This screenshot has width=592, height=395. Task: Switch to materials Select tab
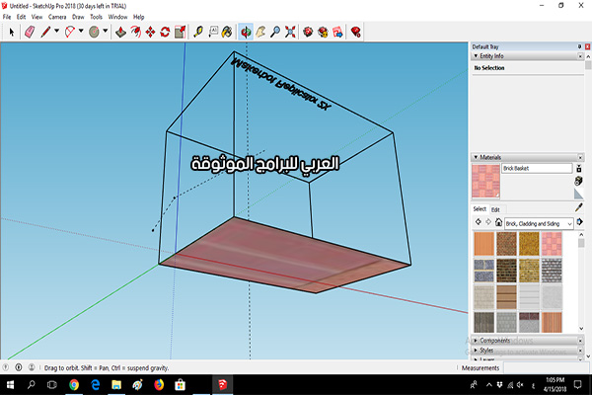pyautogui.click(x=480, y=209)
